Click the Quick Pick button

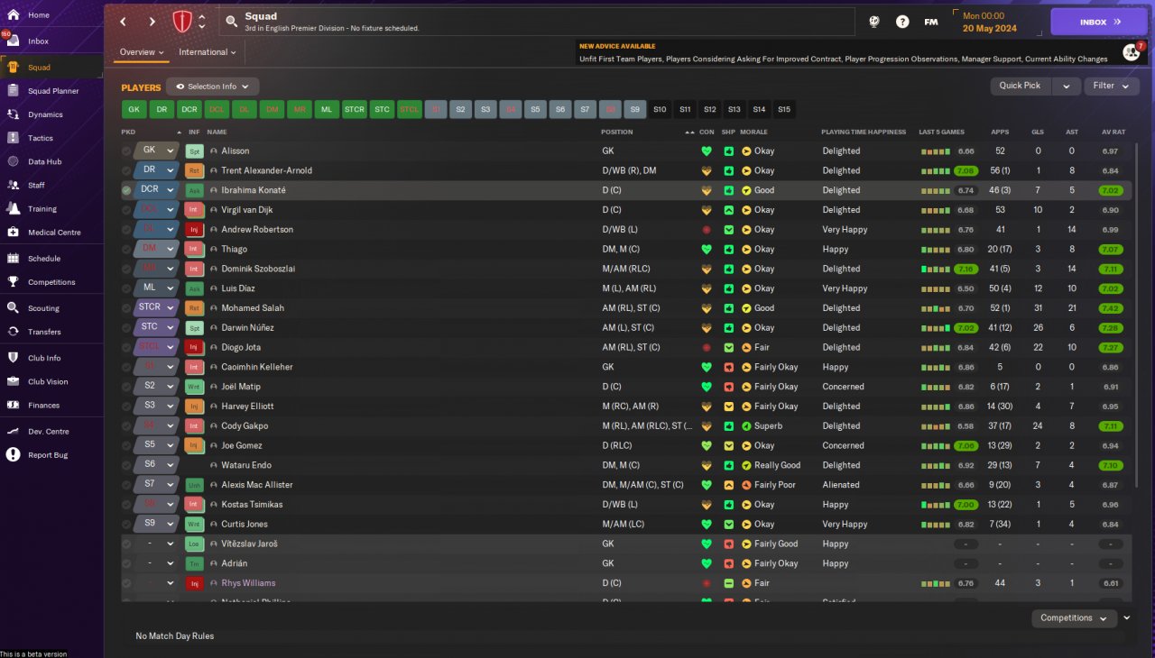pyautogui.click(x=1021, y=86)
